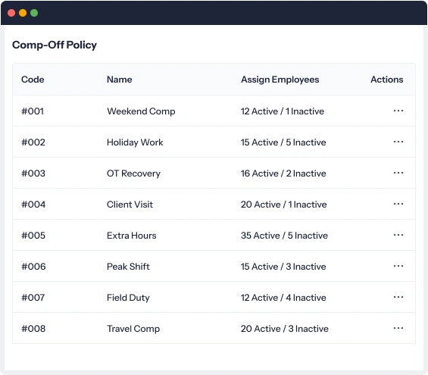428x375 pixels.
Task: Open actions menu for Client Visit row
Action: click(x=398, y=204)
